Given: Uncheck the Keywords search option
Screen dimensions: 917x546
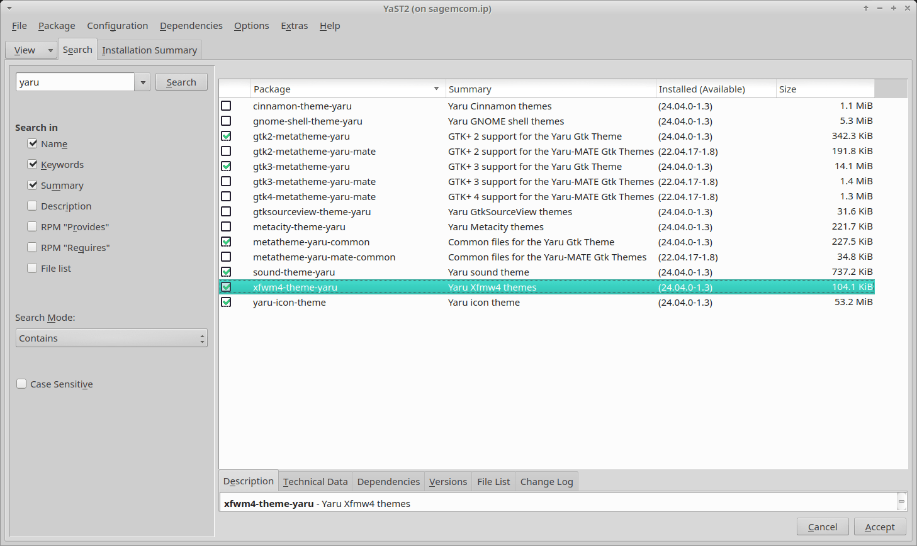Looking at the screenshot, I should [x=33, y=165].
